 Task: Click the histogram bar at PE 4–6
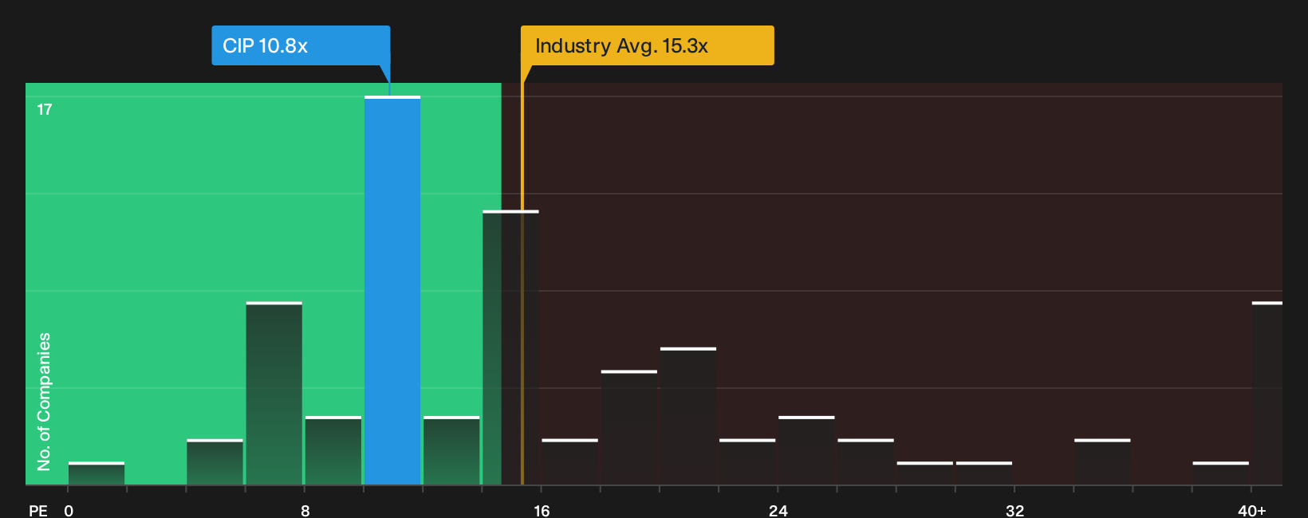coord(215,461)
